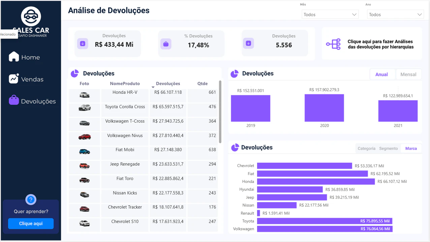
Task: Click the Honda HR-V product name
Action: click(125, 92)
